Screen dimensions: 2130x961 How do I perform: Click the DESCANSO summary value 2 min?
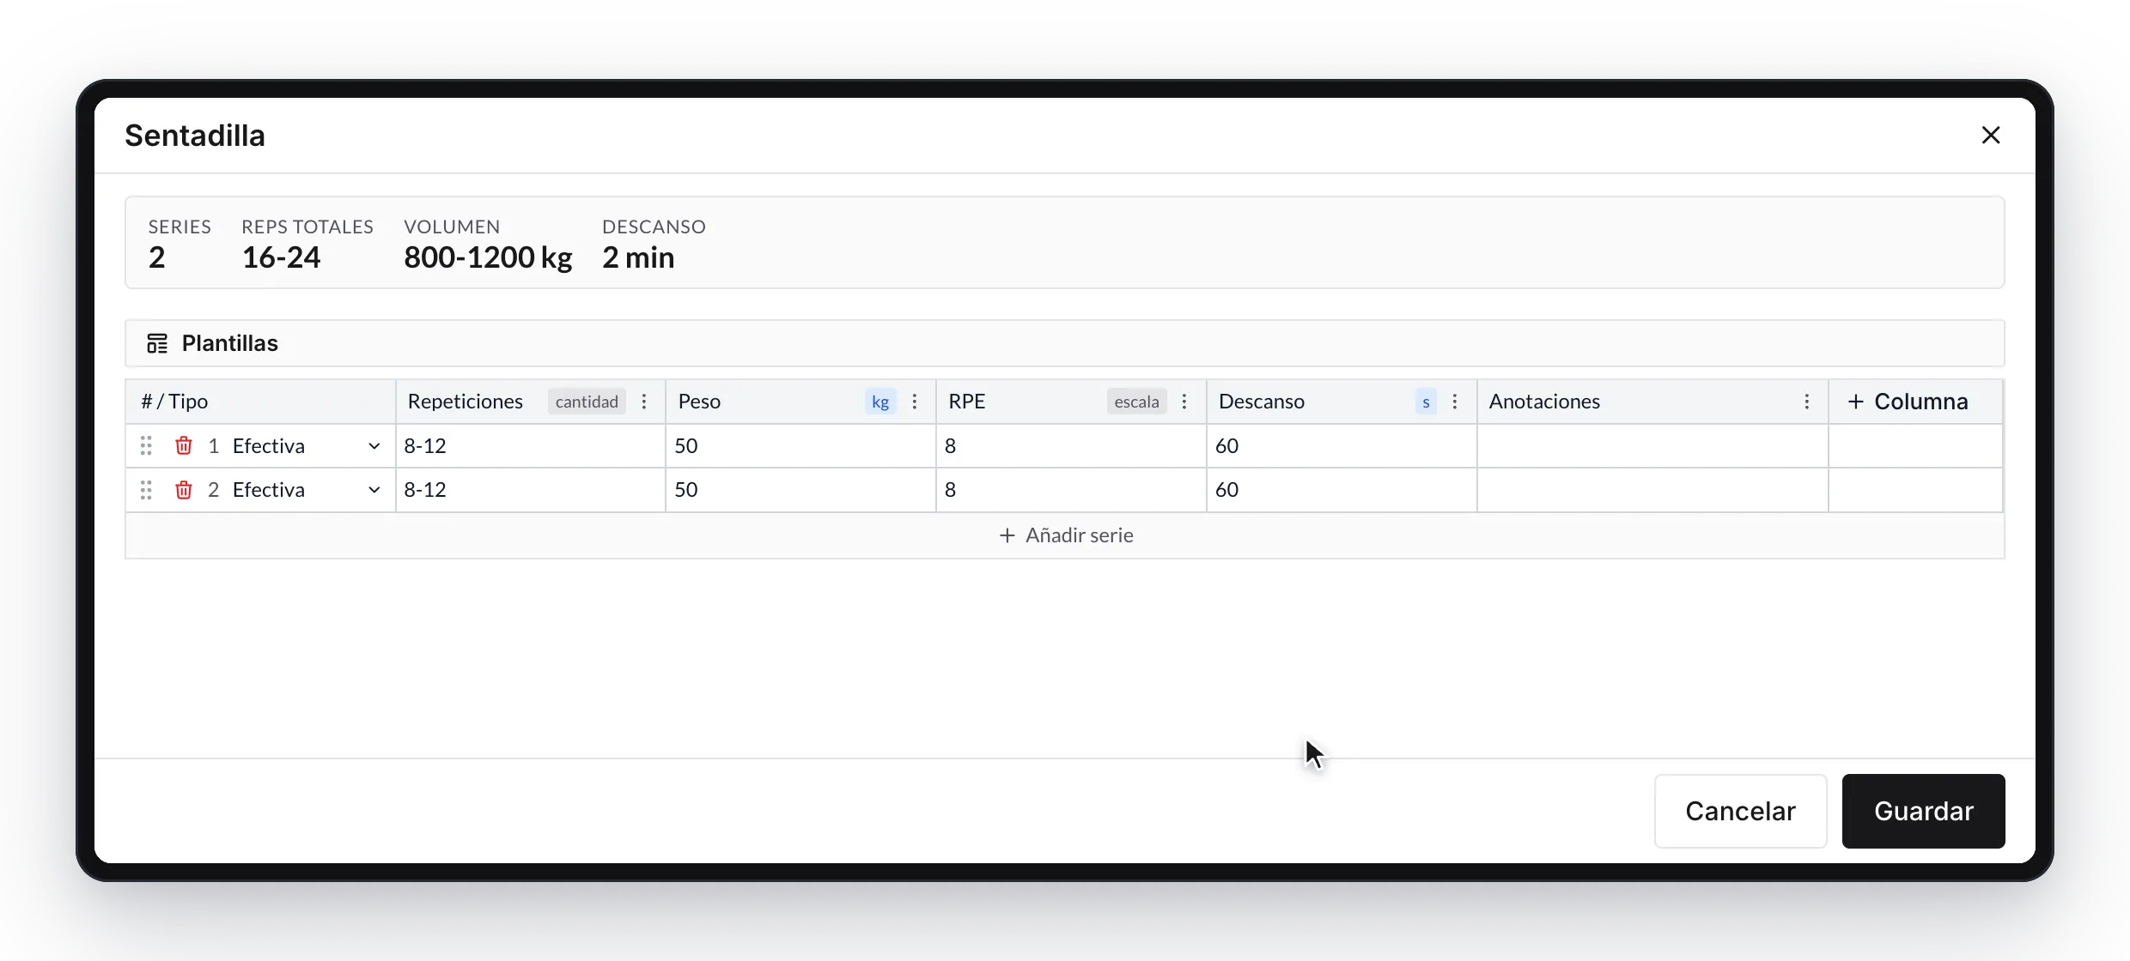pos(638,257)
